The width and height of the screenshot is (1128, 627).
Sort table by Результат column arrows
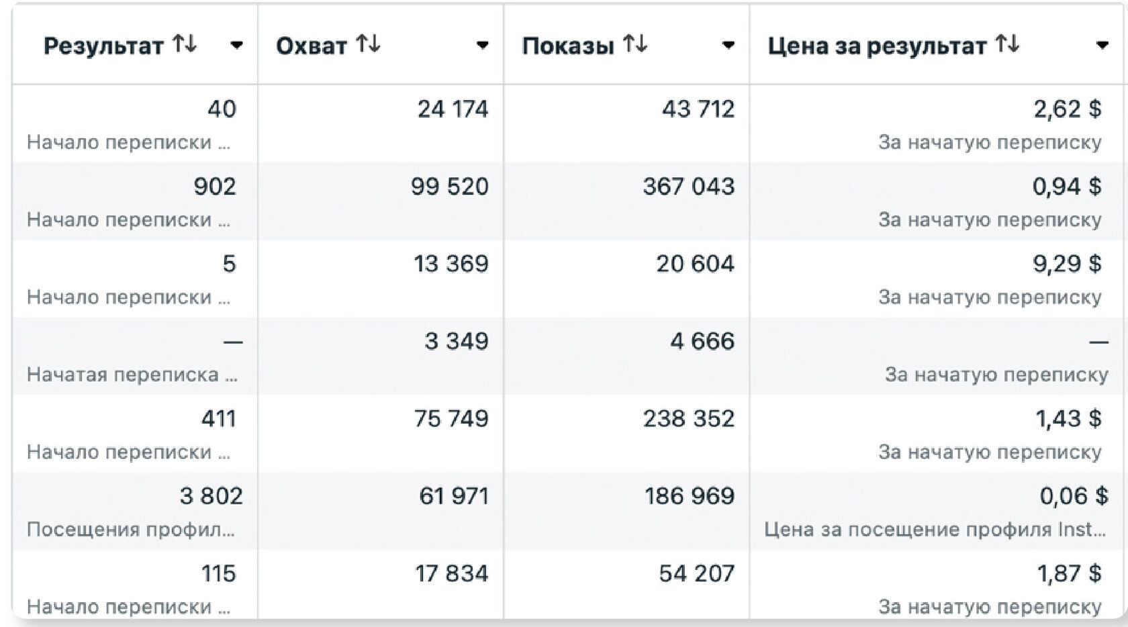tap(184, 44)
